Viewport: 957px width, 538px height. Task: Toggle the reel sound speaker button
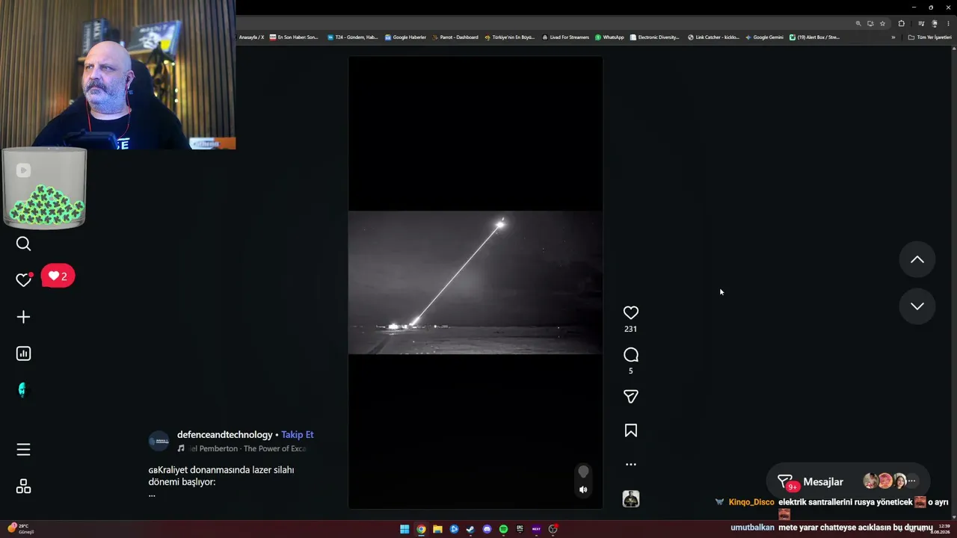point(583,490)
